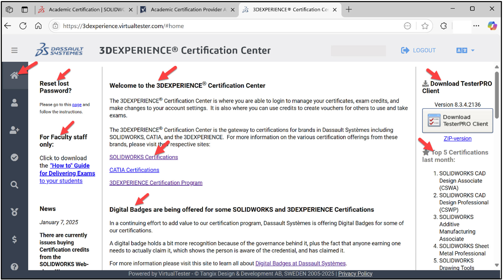The image size is (503, 280).
Task: Click the Dassault Systèmes logo
Action: [x=59, y=50]
